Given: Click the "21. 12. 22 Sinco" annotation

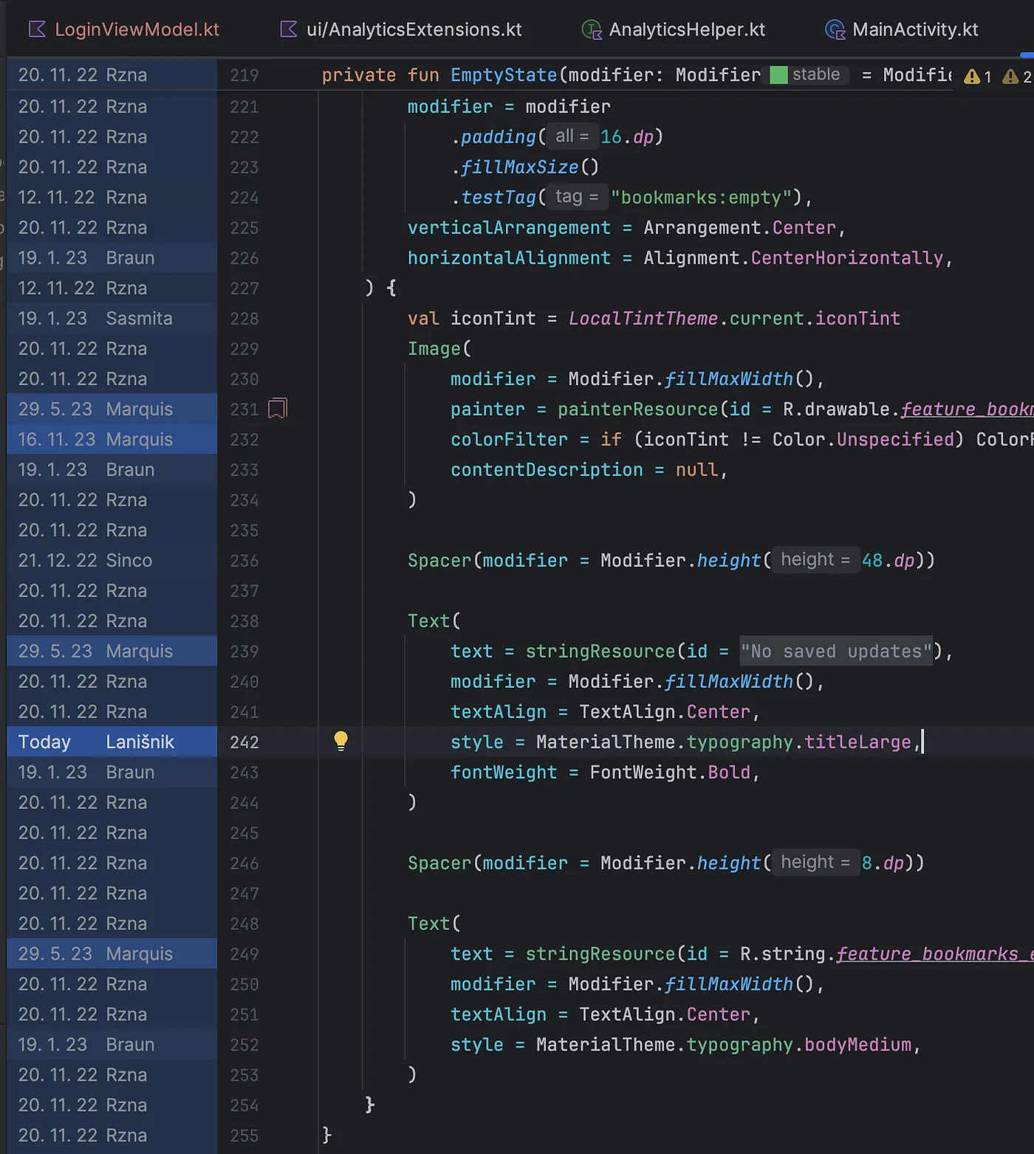Looking at the screenshot, I should (86, 561).
